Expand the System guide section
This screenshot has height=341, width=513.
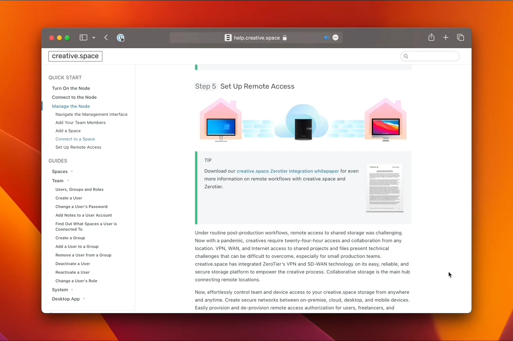pyautogui.click(x=72, y=290)
